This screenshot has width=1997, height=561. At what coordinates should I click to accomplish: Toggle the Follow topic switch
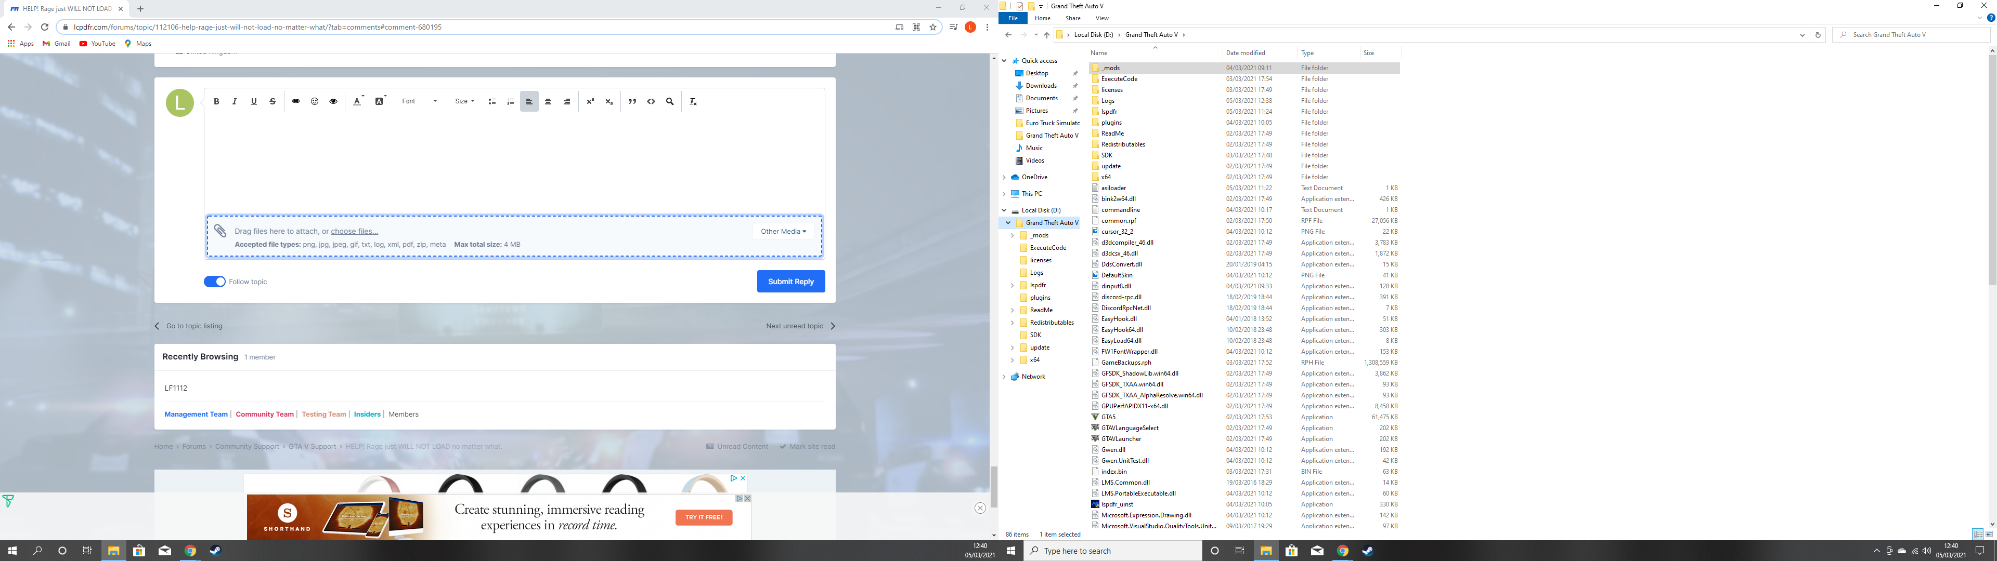click(x=215, y=281)
